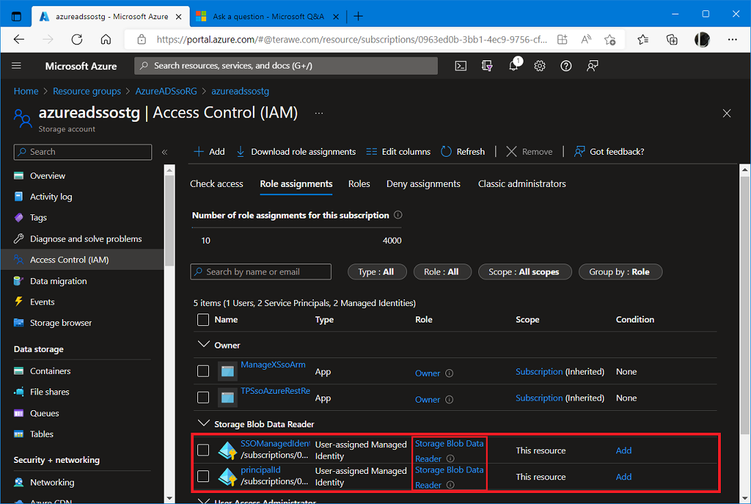The image size is (751, 504).
Task: Open the Group by : Role filter
Action: pos(620,272)
